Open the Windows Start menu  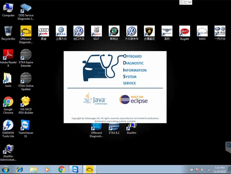5,169
